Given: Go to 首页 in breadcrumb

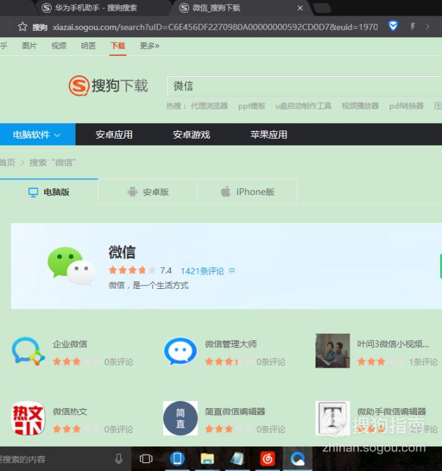Looking at the screenshot, I should click(x=7, y=162).
